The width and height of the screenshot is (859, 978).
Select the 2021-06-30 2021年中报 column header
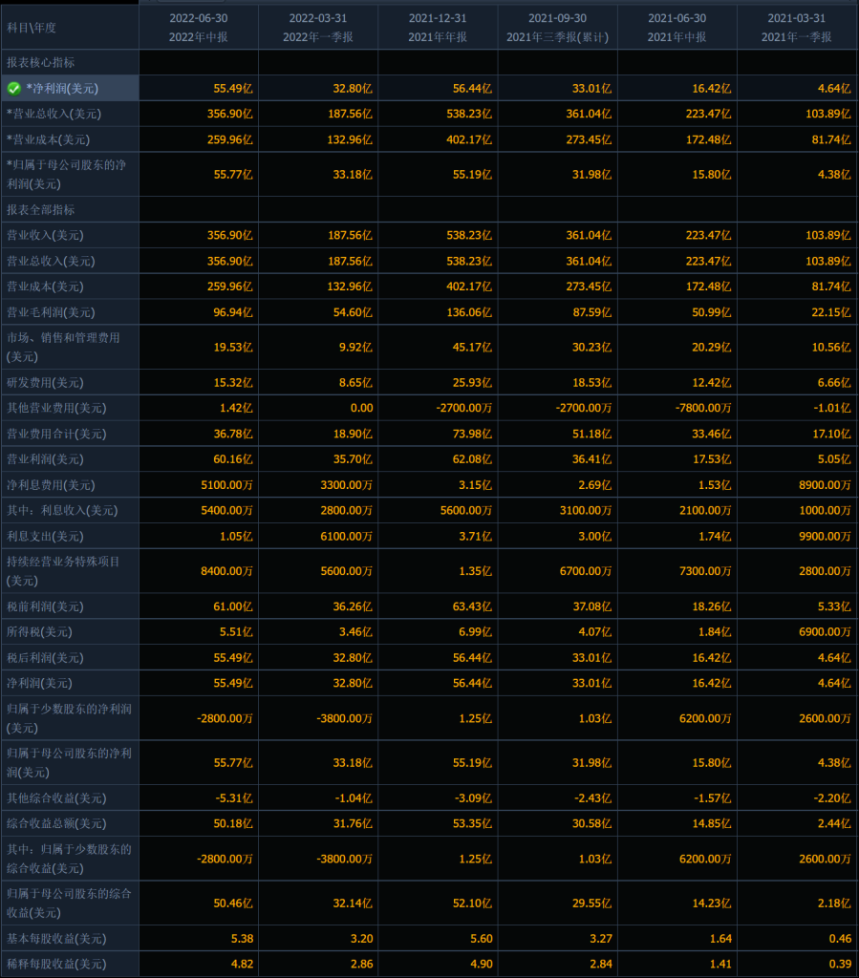pos(676,28)
